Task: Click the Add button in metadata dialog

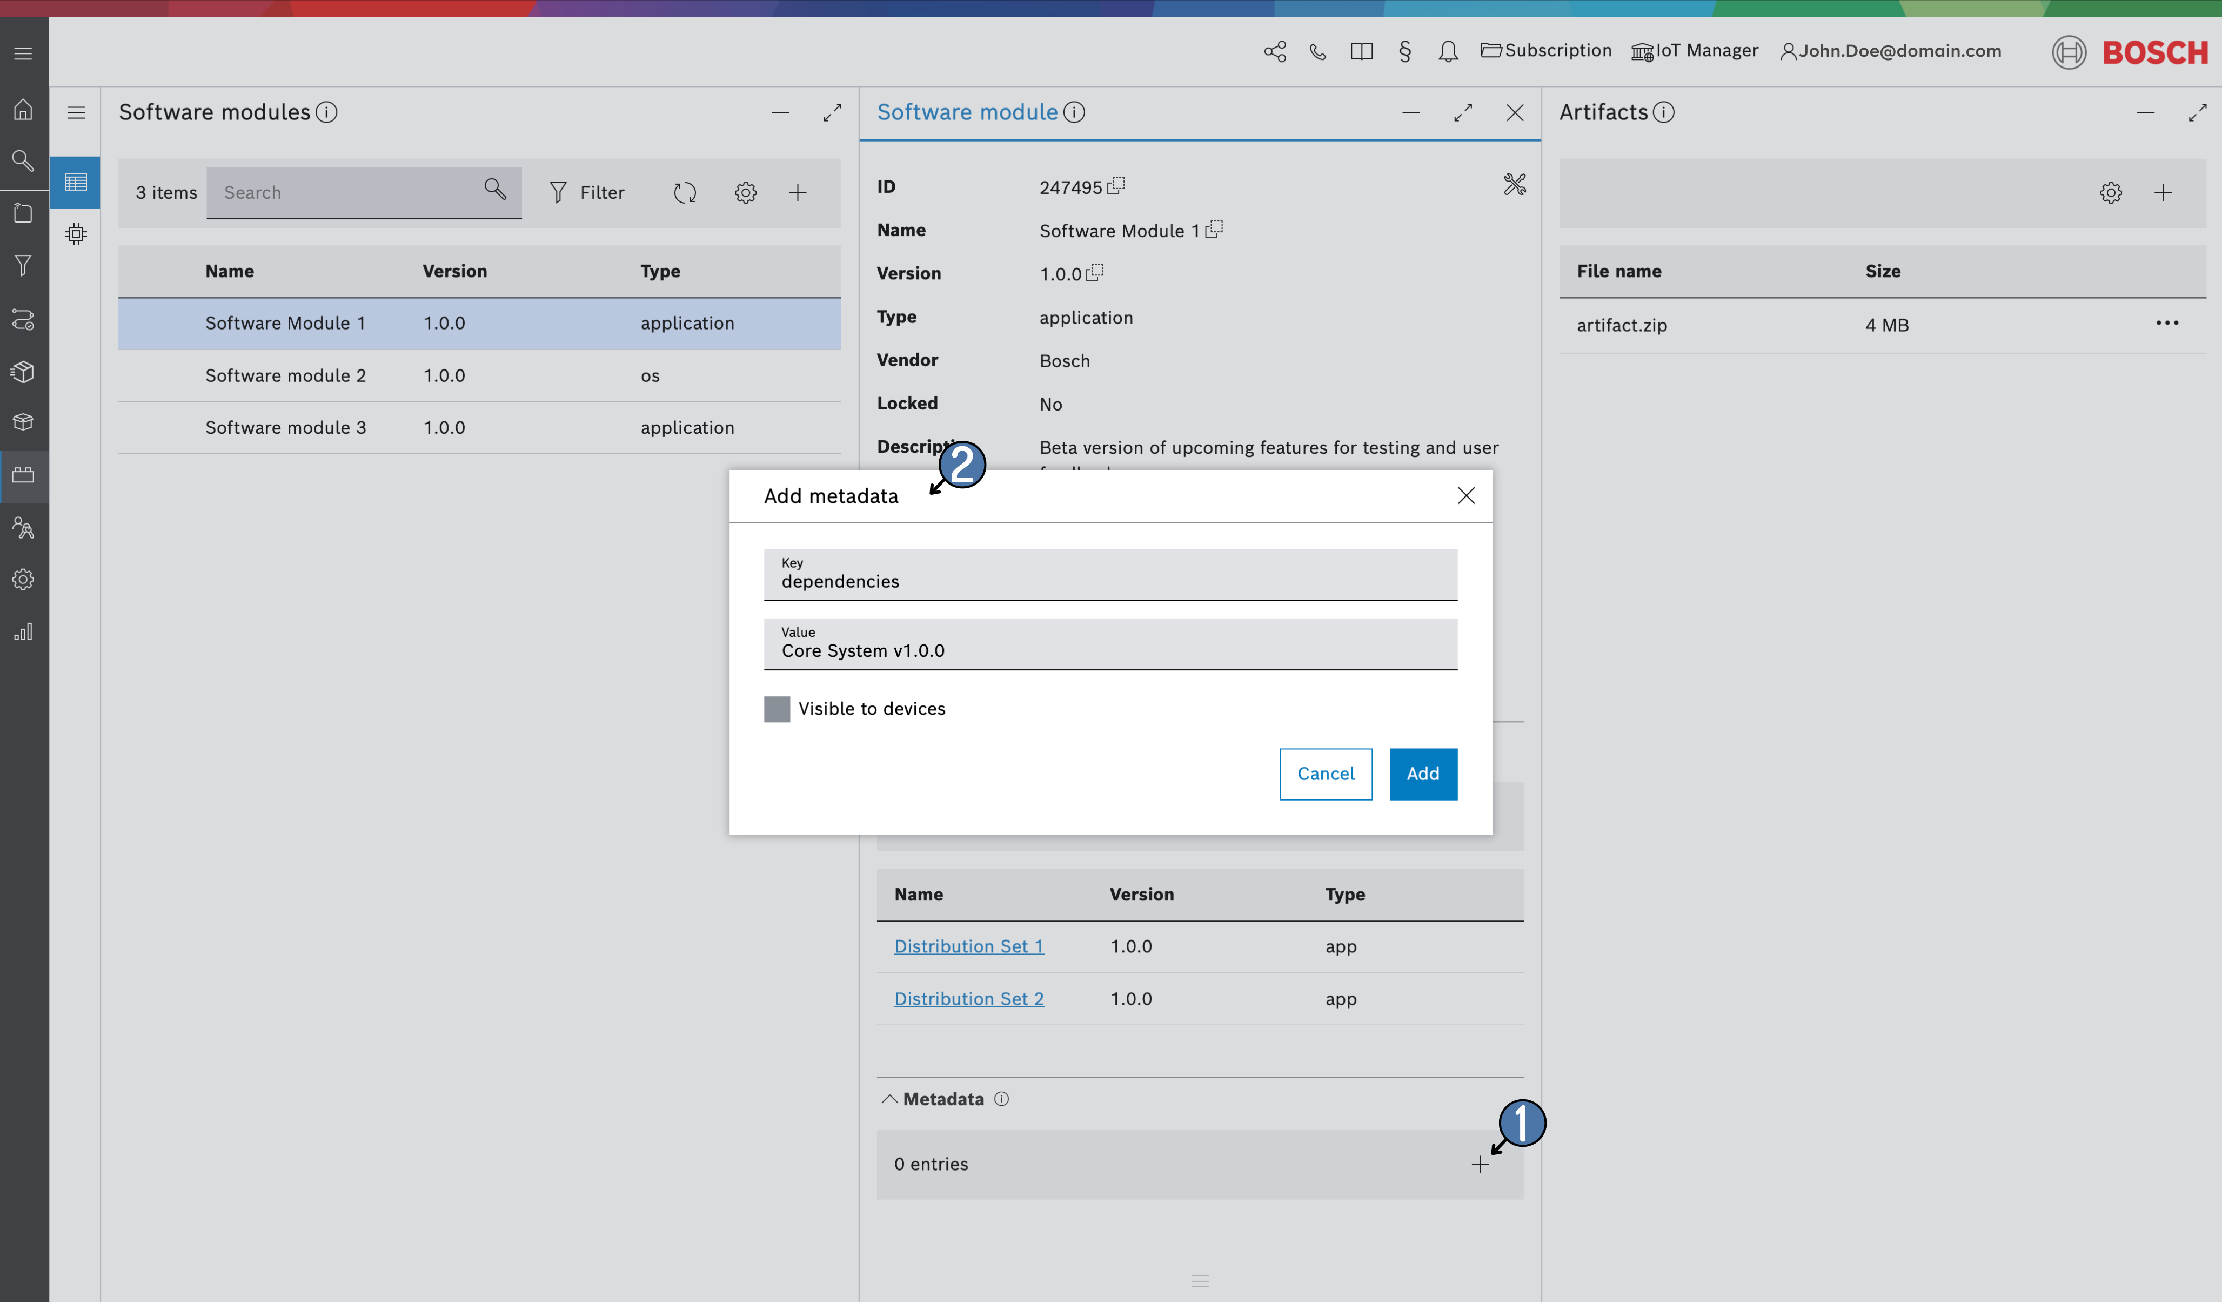Action: point(1422,774)
